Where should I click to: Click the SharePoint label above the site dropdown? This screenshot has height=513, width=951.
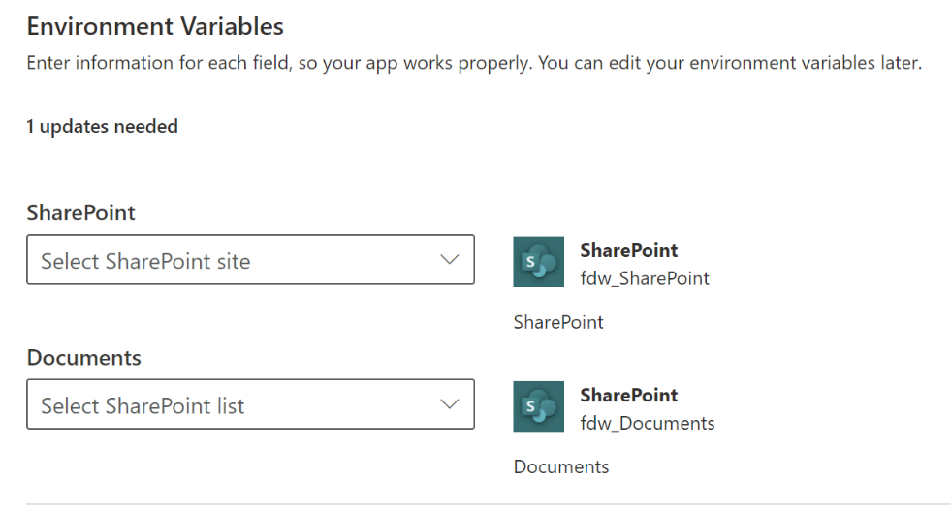[80, 212]
